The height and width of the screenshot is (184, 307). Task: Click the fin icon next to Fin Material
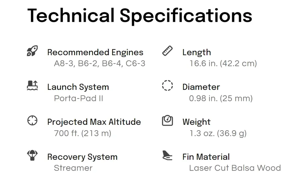(167, 155)
